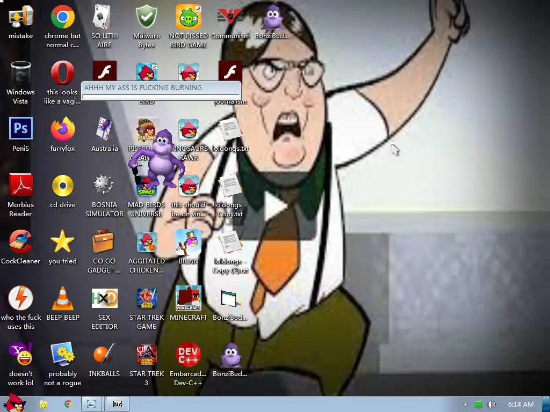Launch the MINECRAFT desktop icon
This screenshot has height=412, width=550.
point(189,298)
